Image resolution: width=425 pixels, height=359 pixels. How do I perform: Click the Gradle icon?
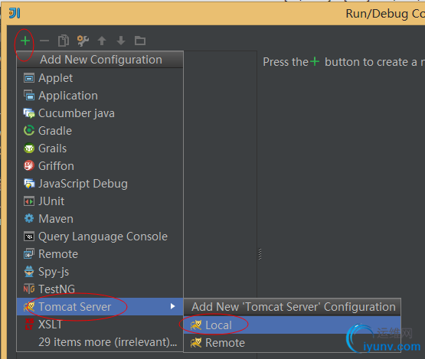coord(29,131)
